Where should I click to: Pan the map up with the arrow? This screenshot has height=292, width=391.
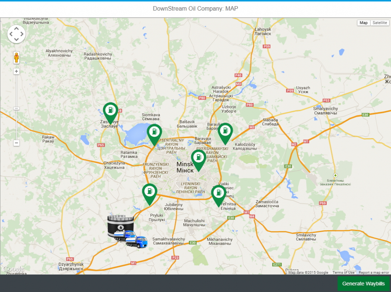(x=16, y=29)
